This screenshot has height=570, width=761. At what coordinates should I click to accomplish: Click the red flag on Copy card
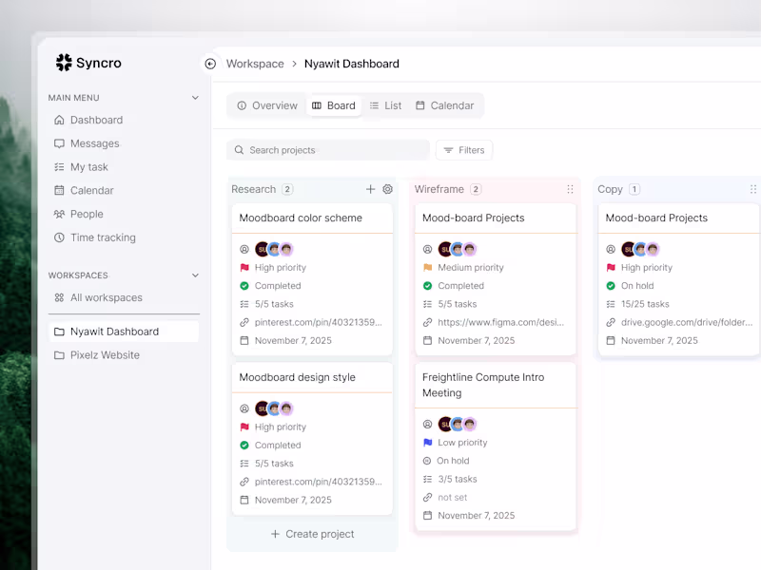tap(611, 268)
